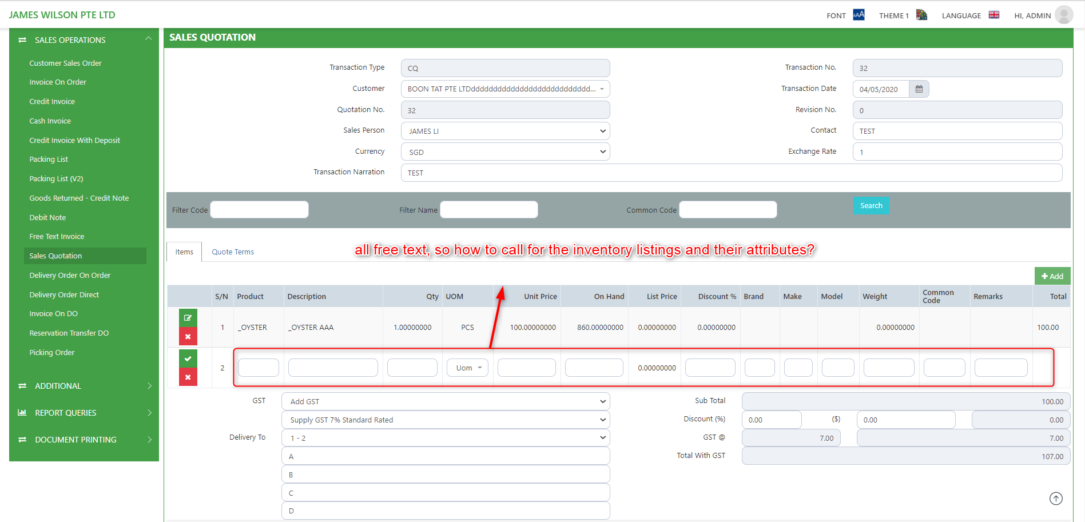
Task: Click the Sales Operations arrows icon
Action: point(22,40)
